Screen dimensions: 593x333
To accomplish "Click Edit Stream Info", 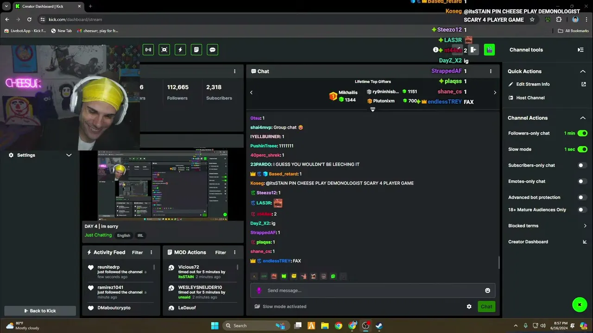I will point(533,84).
